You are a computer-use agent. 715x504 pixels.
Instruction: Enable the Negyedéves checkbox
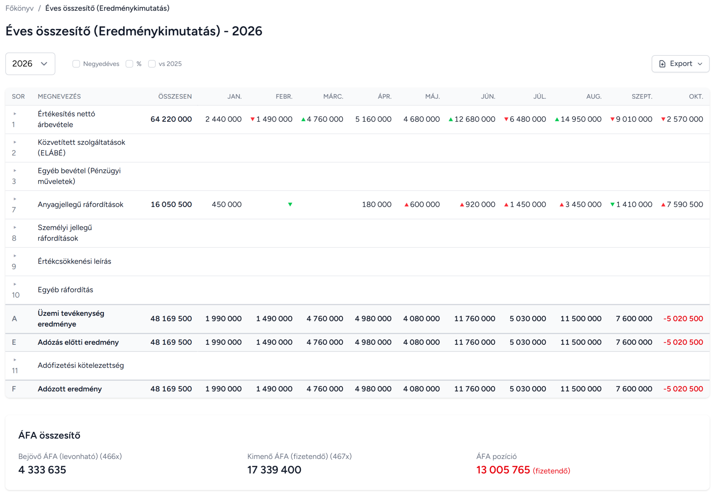76,64
